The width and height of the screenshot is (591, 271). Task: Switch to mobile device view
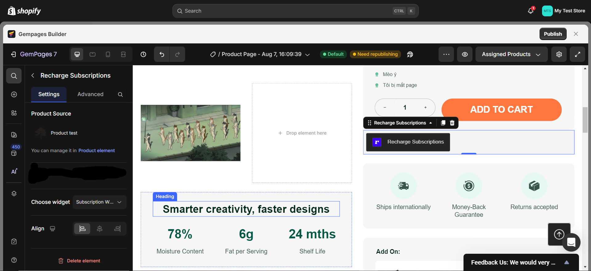(x=108, y=55)
